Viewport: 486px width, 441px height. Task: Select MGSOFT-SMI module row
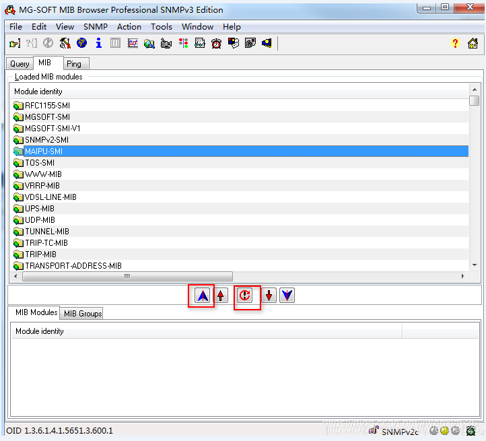point(240,117)
